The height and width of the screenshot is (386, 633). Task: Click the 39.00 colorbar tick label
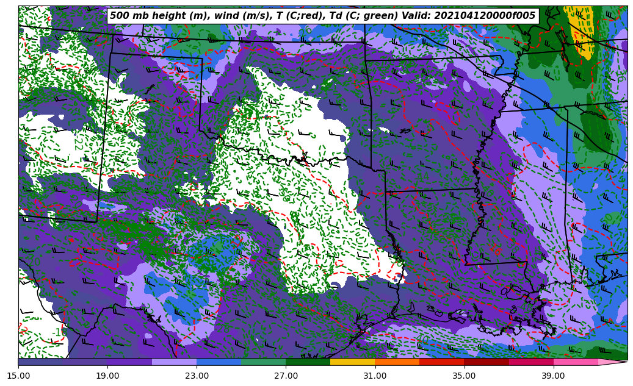point(553,376)
